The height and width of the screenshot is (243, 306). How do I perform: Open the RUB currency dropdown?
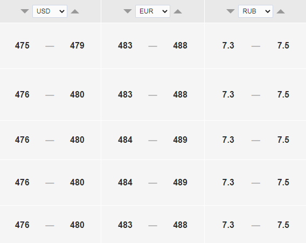point(255,11)
